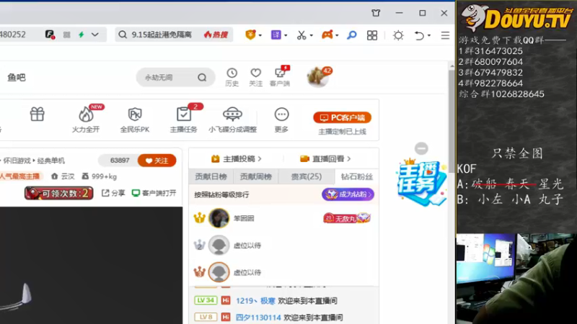577x324 pixels.
Task: Open the 更多 more options icon
Action: tap(281, 120)
